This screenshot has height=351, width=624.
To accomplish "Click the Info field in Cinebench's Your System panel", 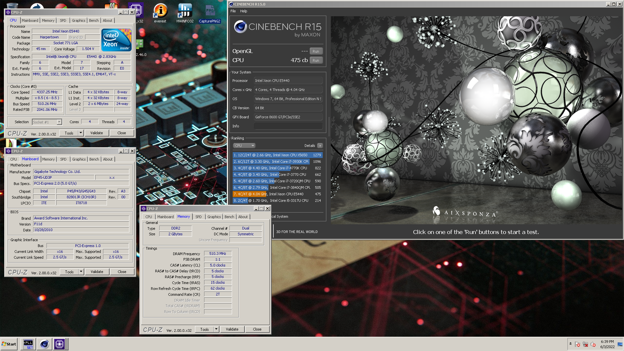I will coord(288,126).
